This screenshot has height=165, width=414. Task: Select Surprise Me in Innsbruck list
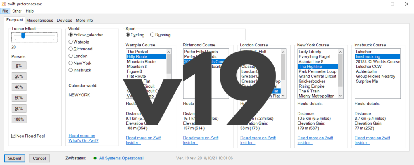click(378, 81)
